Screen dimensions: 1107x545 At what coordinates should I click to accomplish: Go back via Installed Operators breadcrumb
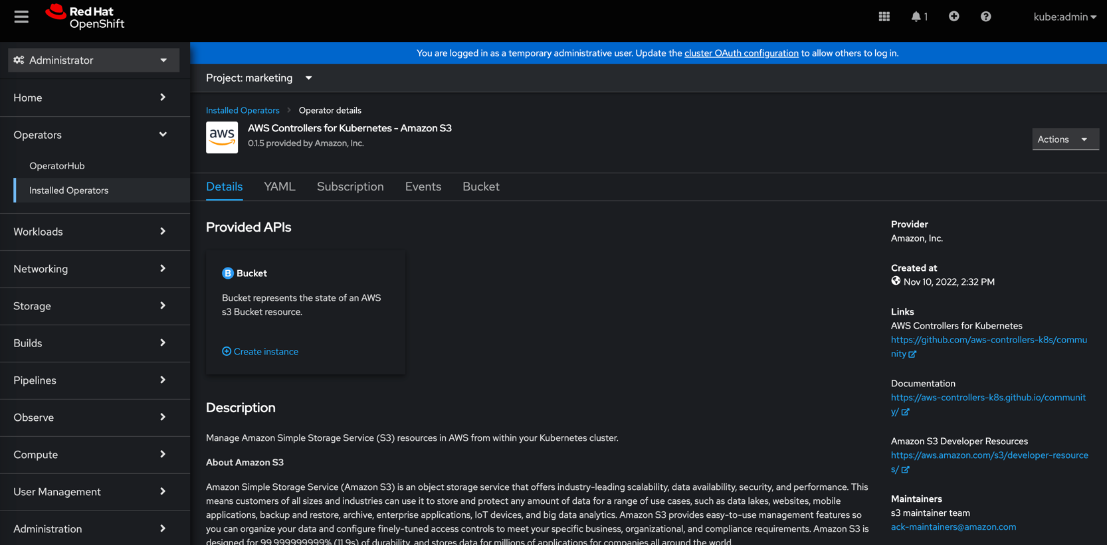click(243, 111)
